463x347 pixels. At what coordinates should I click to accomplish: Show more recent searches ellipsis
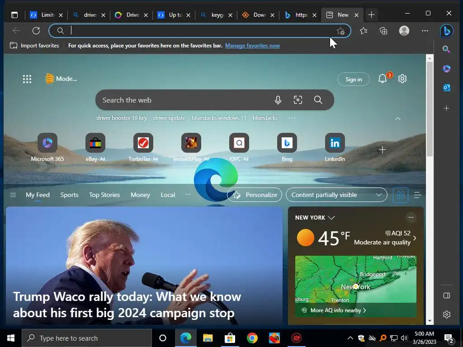(292, 118)
